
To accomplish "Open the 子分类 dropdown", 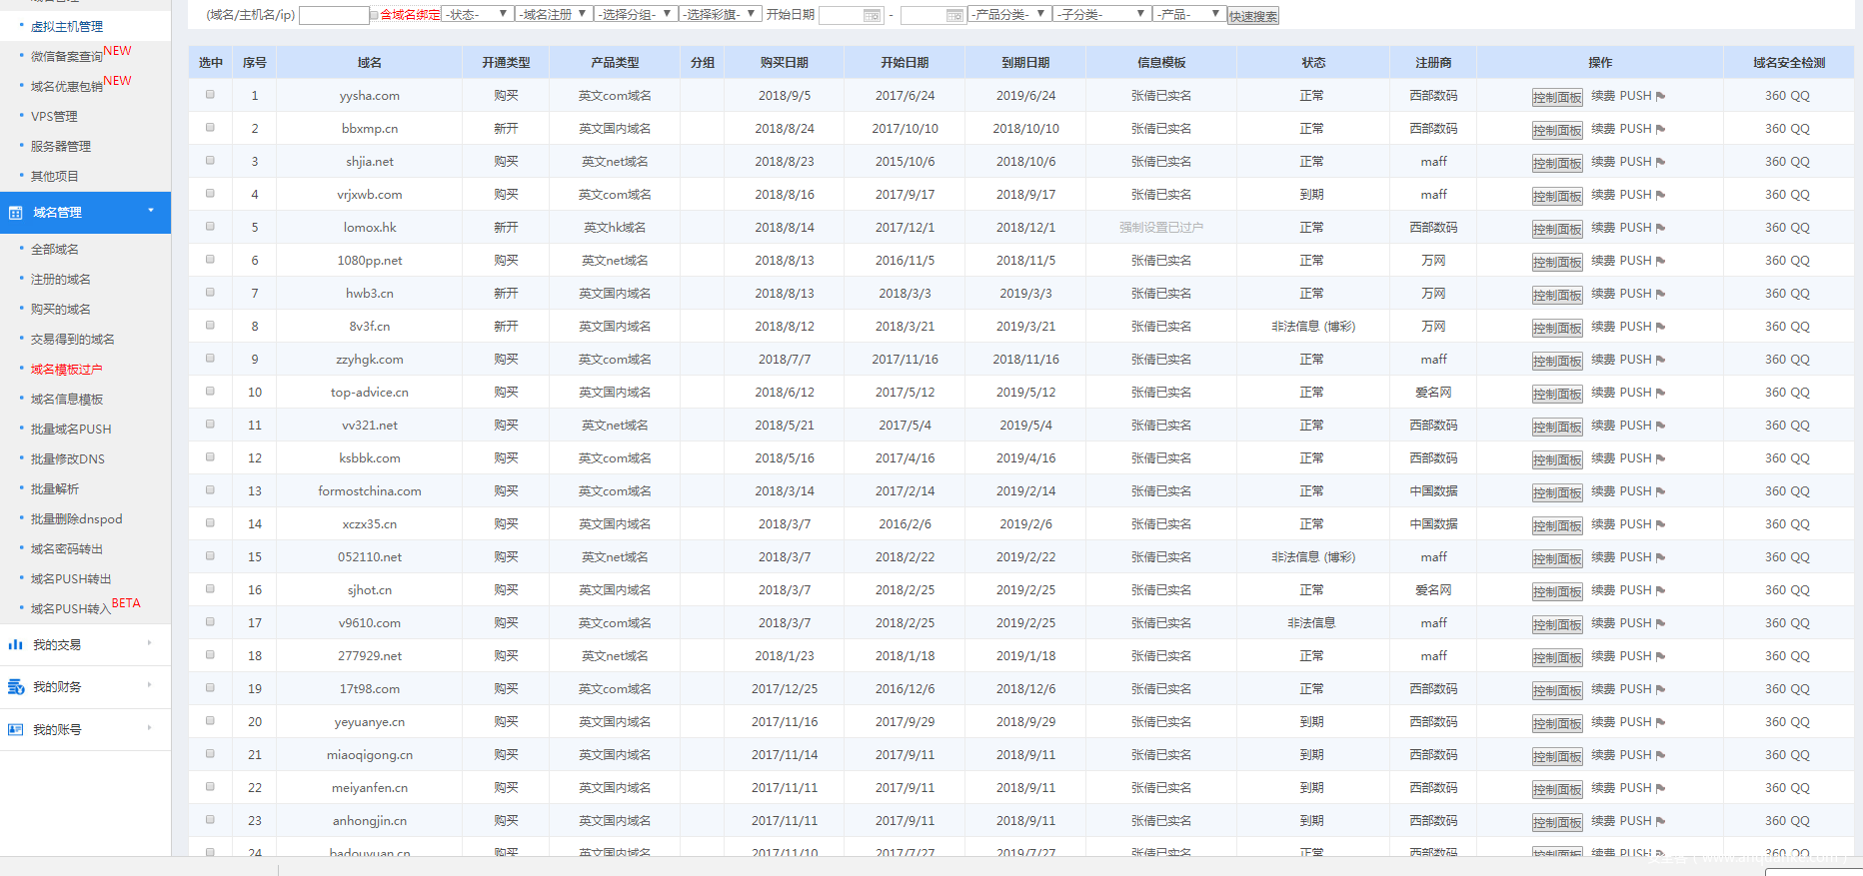I will point(1102,14).
